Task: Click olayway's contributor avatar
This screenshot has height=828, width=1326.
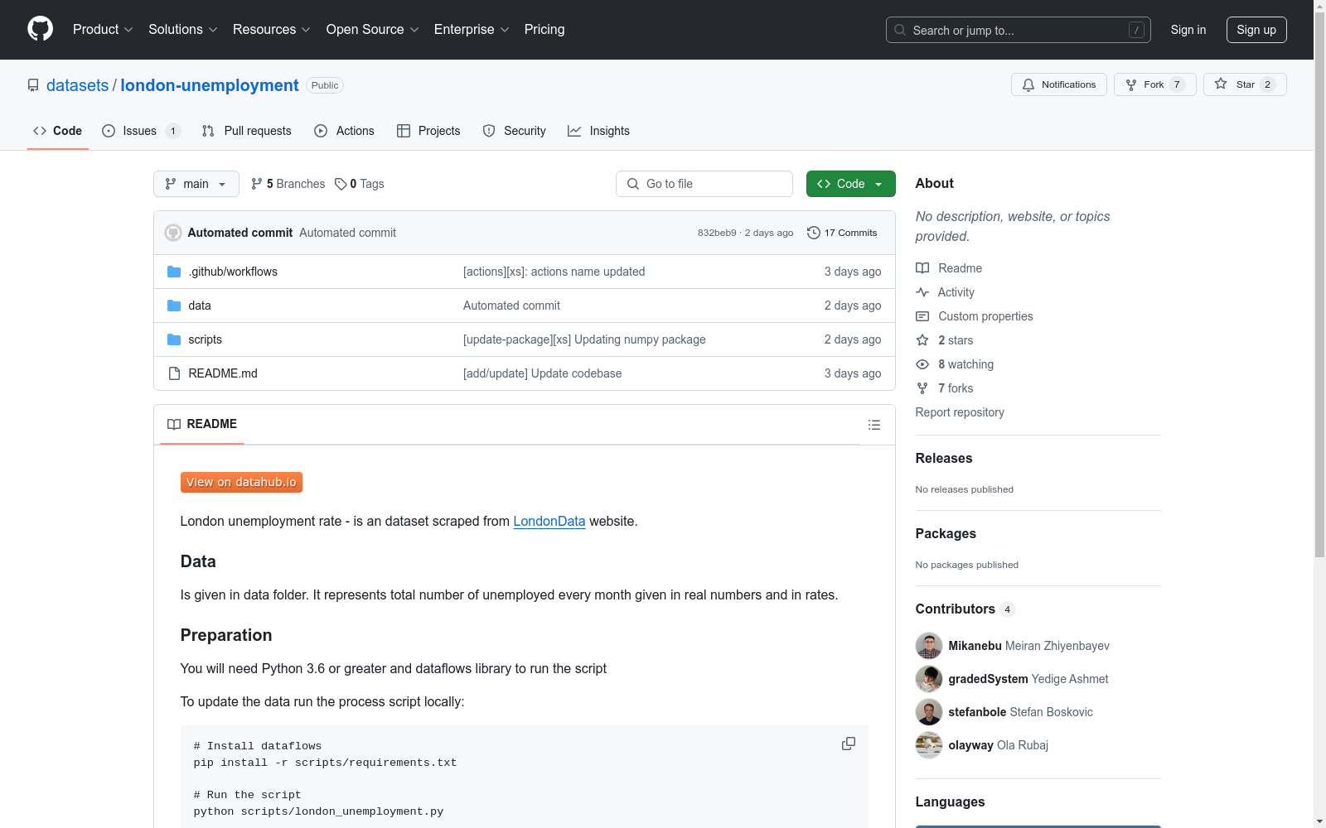Action: pyautogui.click(x=929, y=745)
